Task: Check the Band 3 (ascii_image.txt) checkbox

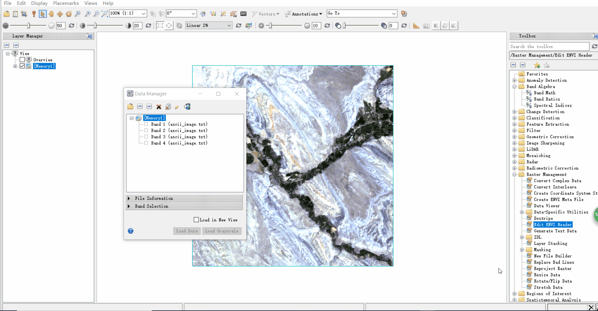Action: click(x=146, y=137)
